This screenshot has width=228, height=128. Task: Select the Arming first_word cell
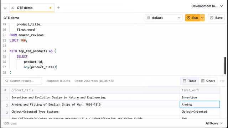pos(200,105)
